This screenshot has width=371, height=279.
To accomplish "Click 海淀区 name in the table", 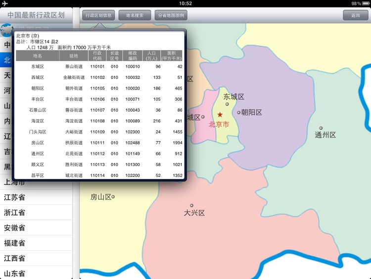I will coord(38,121).
